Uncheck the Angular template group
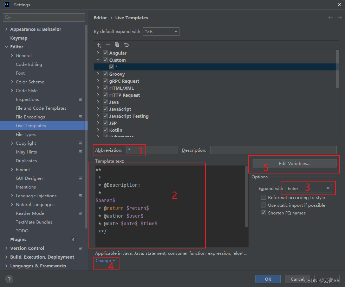Screen dimensions: 345x287 (105, 53)
